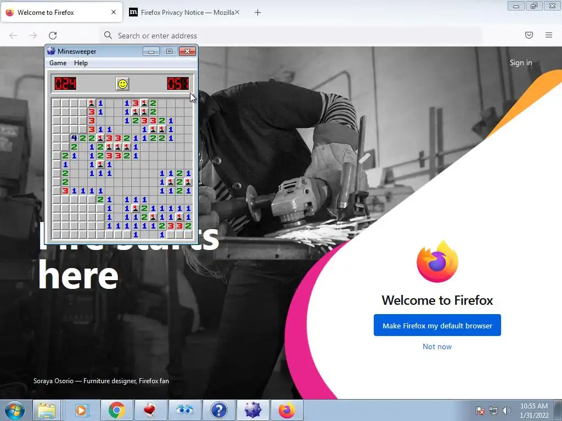Focus the Search or enter address field
The height and width of the screenshot is (421, 562).
(291, 36)
